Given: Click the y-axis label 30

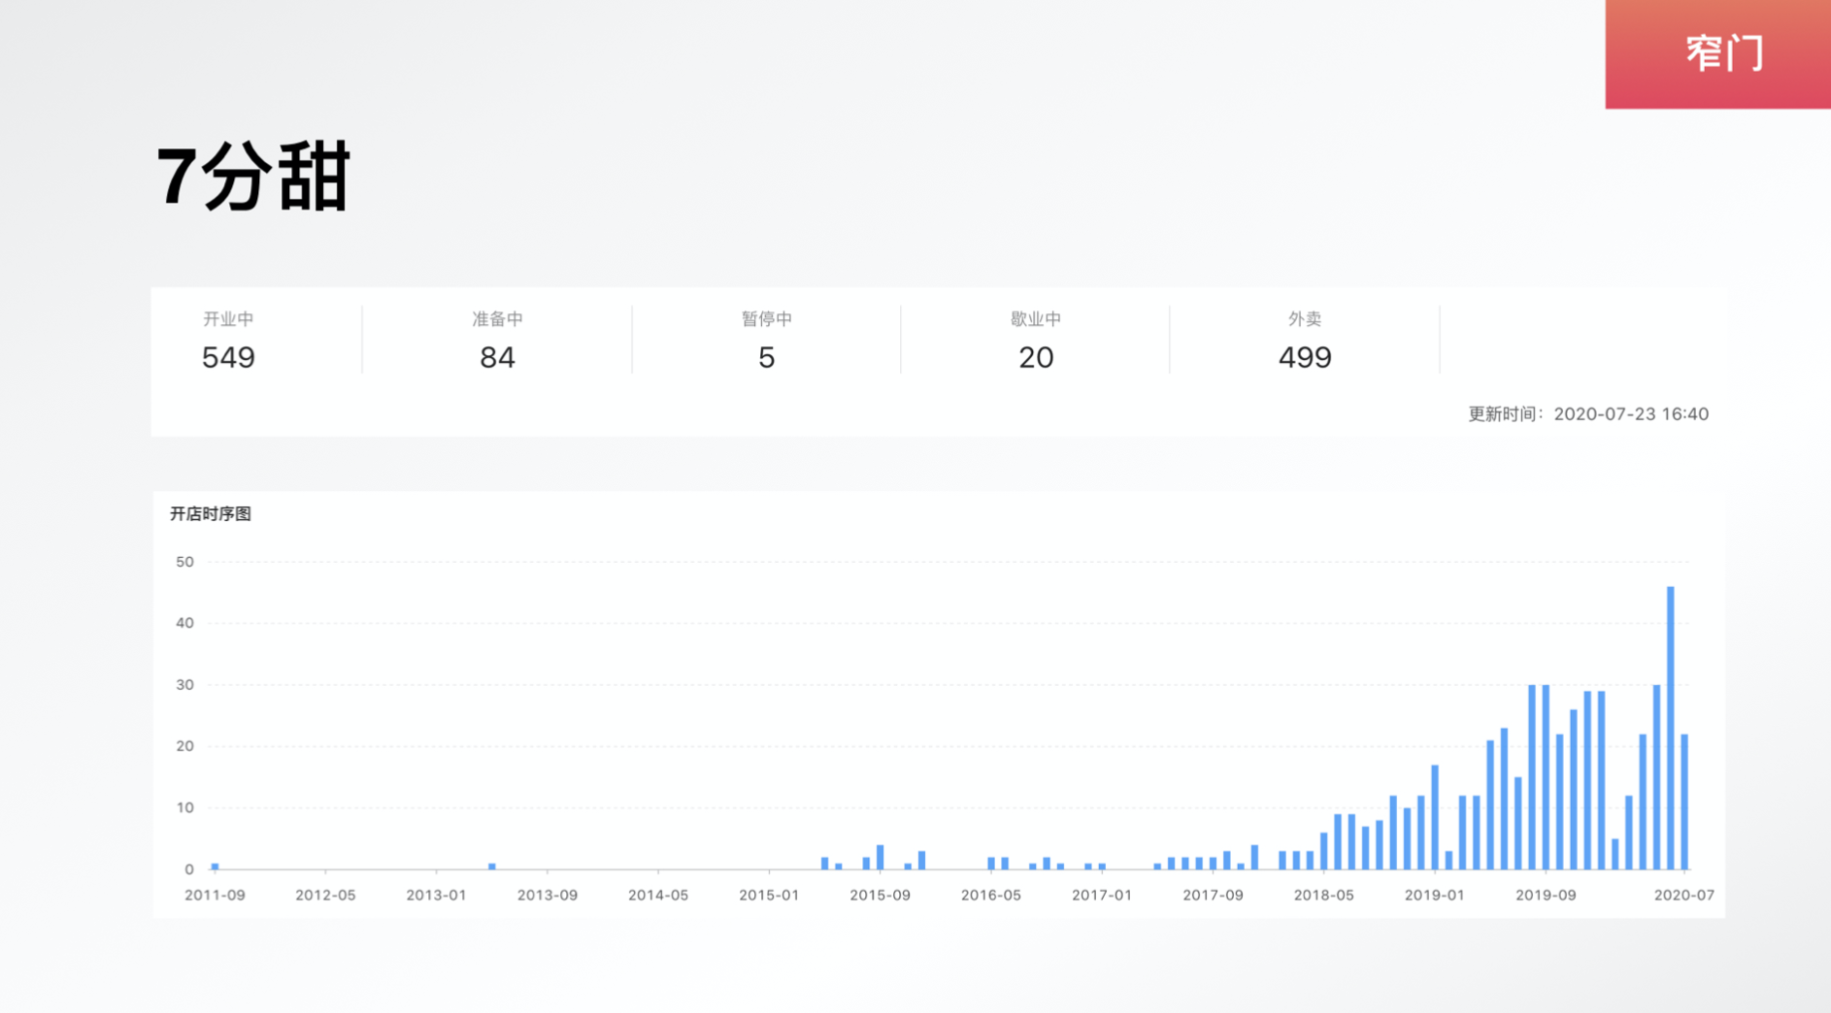Looking at the screenshot, I should tap(184, 685).
